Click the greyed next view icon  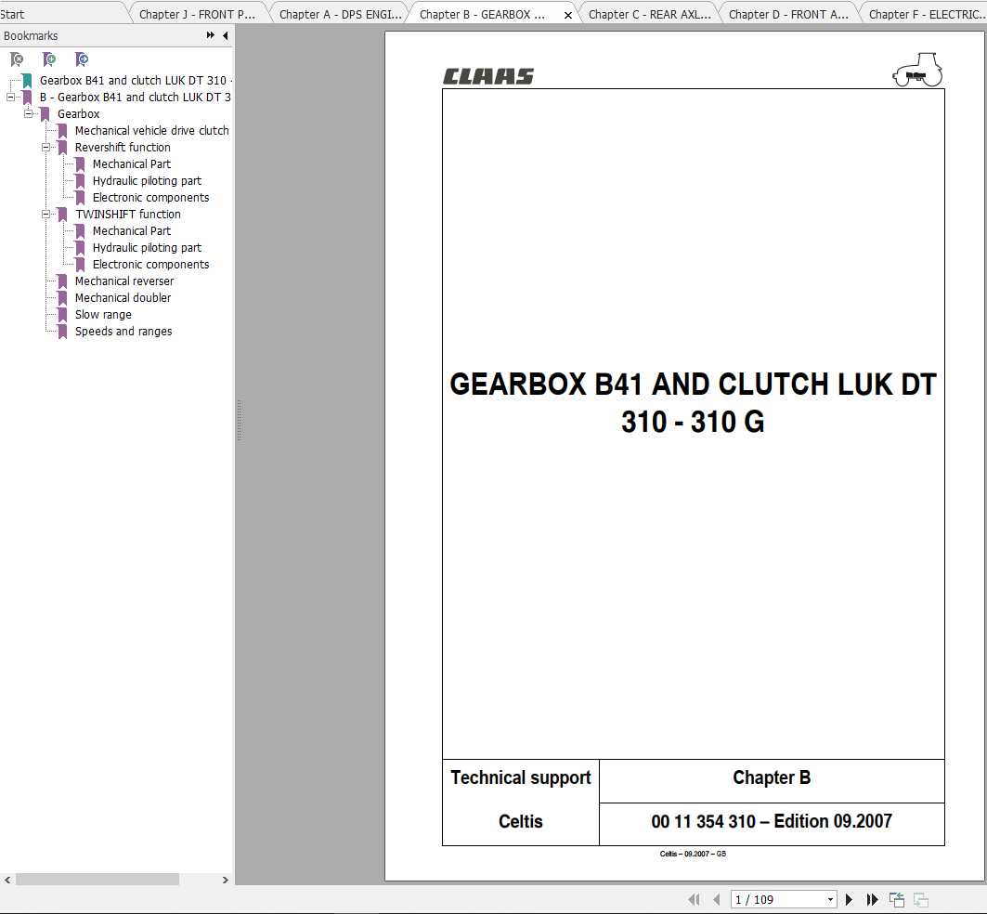point(921,899)
